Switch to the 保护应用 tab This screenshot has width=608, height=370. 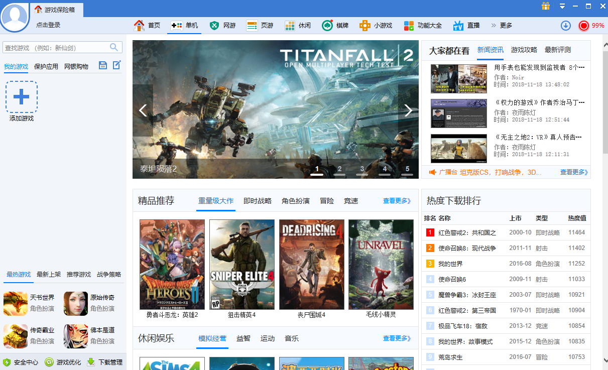46,66
